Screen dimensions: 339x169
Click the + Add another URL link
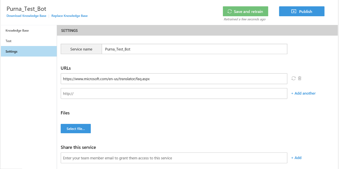tap(303, 93)
